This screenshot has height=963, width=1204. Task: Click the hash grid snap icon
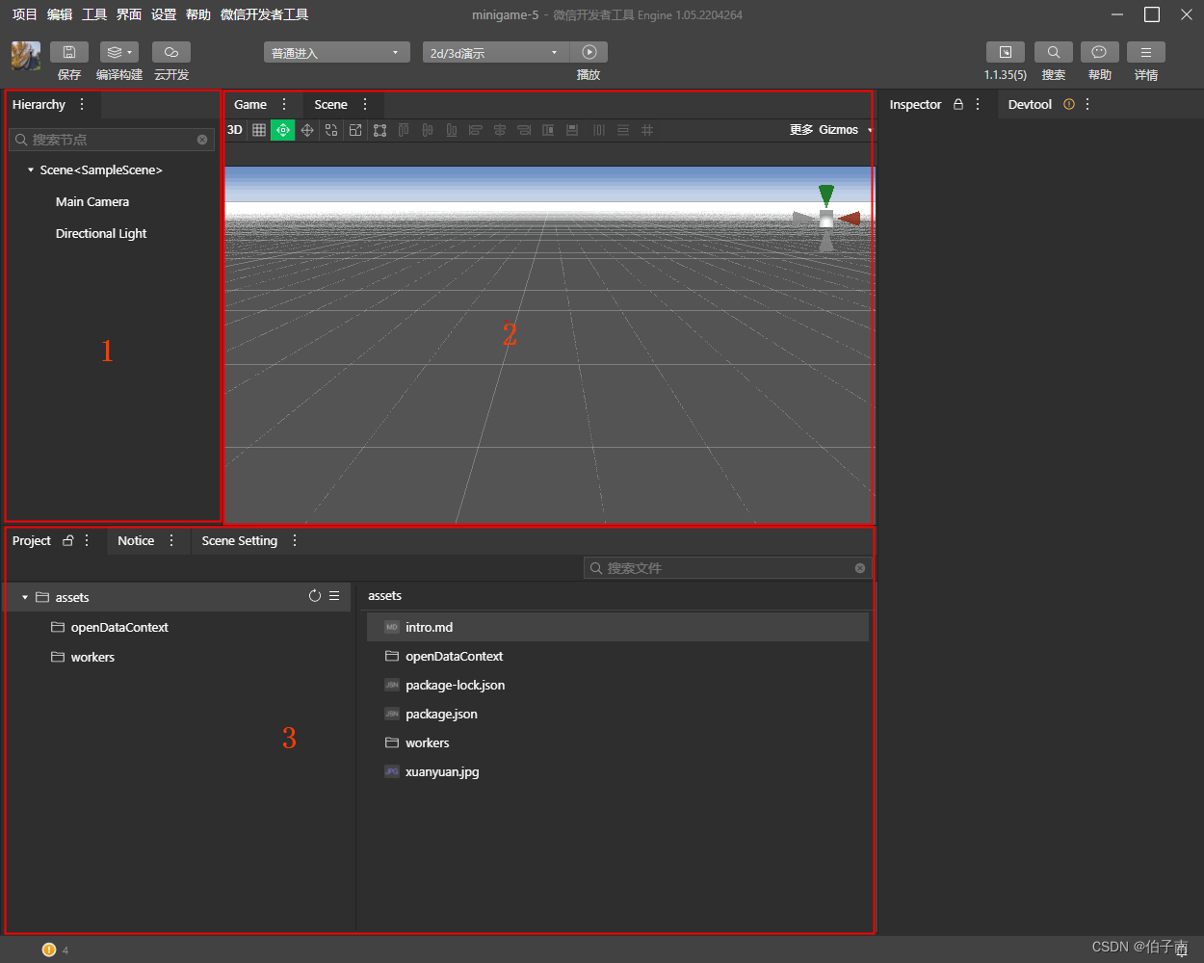(647, 130)
